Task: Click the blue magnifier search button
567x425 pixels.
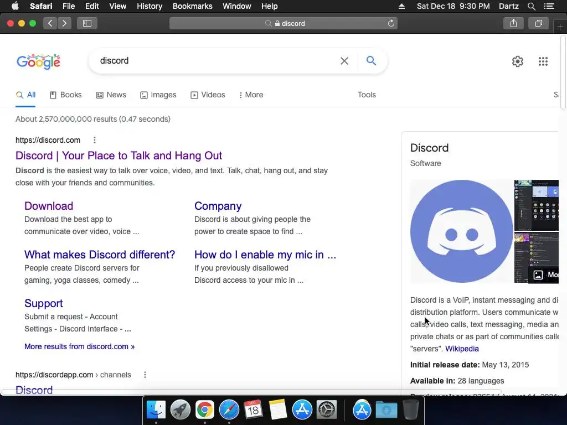Action: pos(371,61)
